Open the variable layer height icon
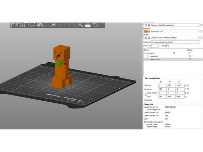The width and height of the screenshot is (203, 152). [88, 25]
